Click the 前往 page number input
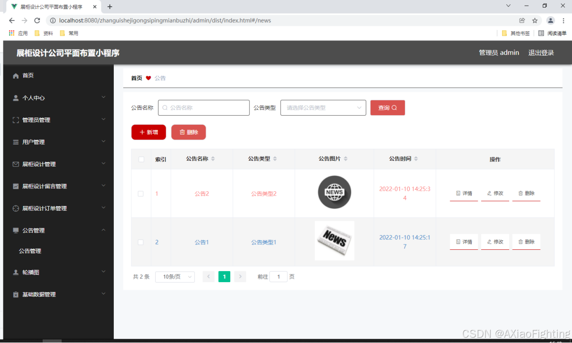Viewport: 572px width, 343px height. (278, 277)
